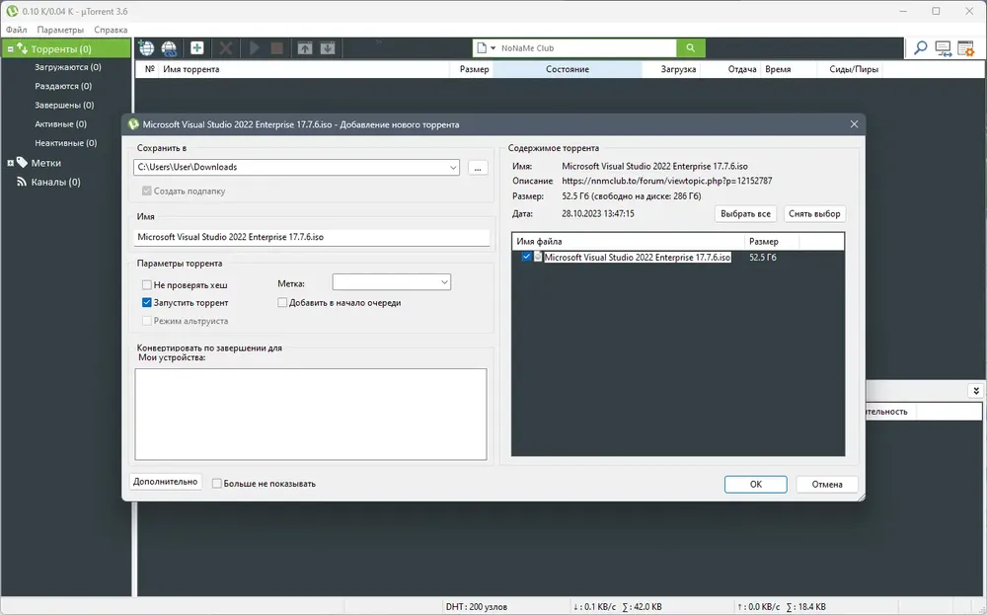Select 'Каналы (0)' in the sidebar

[x=55, y=182]
